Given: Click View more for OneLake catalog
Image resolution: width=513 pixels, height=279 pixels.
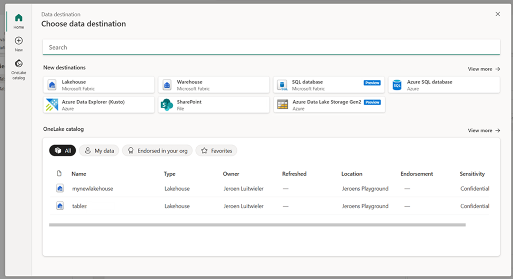Looking at the screenshot, I should [x=483, y=130].
